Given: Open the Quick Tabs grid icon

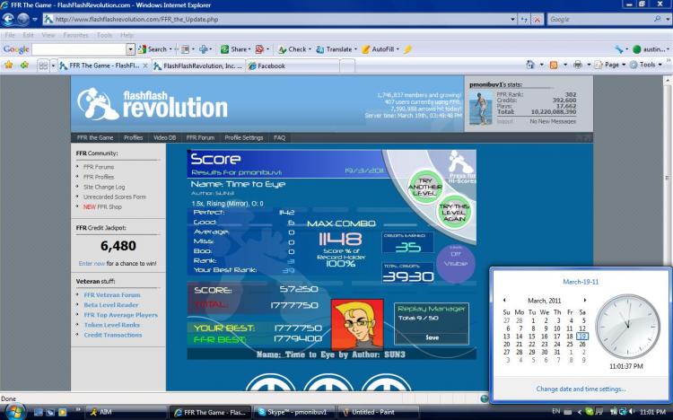Looking at the screenshot, I should pos(43,66).
